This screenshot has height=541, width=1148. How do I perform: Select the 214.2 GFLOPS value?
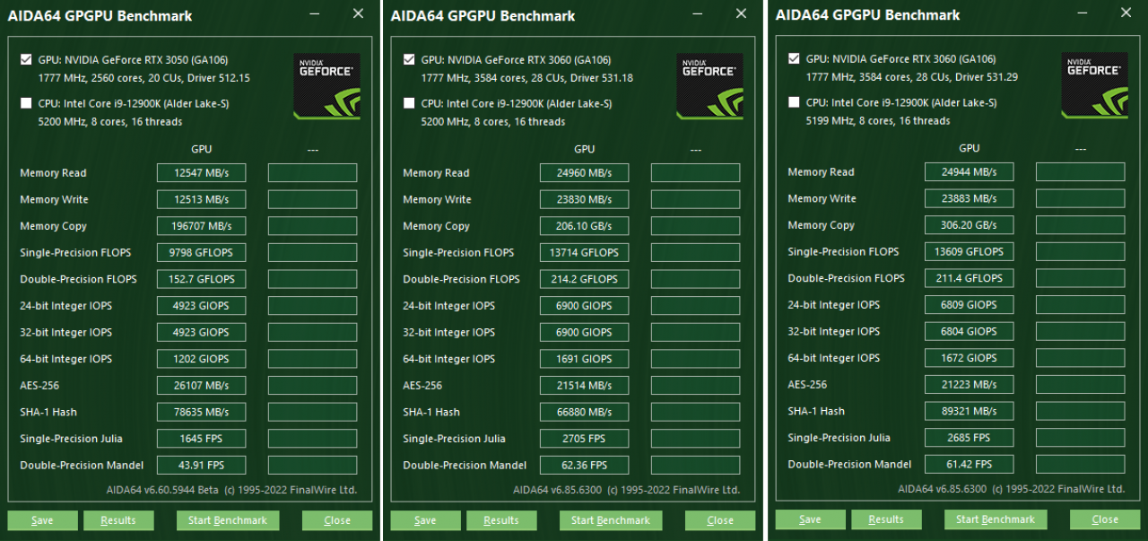584,279
